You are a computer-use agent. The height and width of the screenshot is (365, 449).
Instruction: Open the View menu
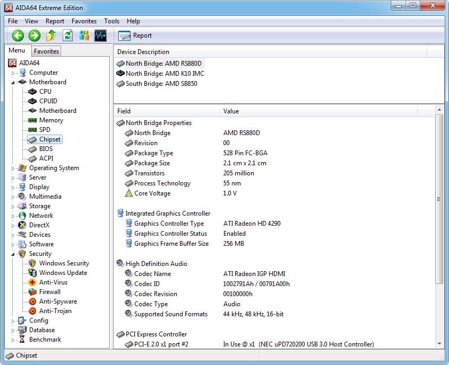pos(31,21)
